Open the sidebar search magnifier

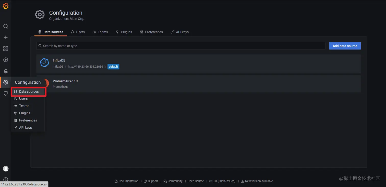pos(6,26)
